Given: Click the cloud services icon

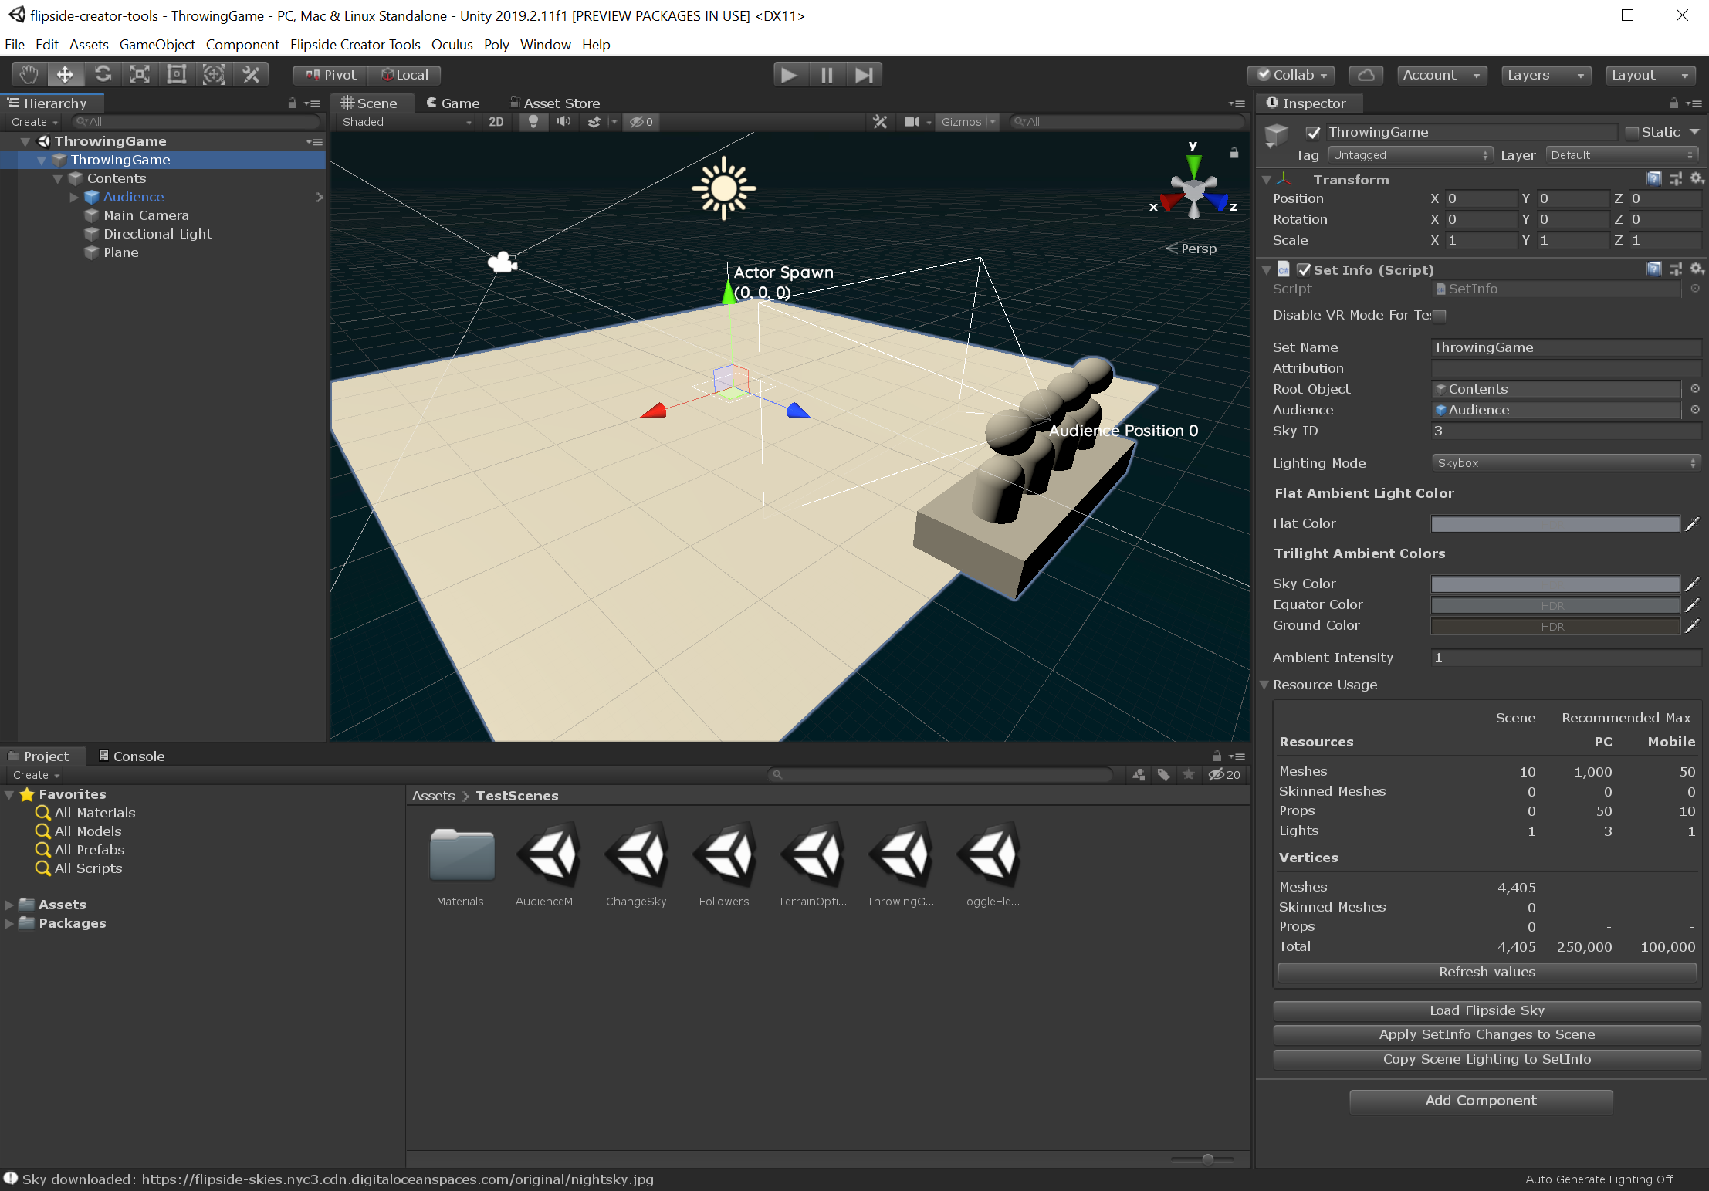Looking at the screenshot, I should point(1366,75).
